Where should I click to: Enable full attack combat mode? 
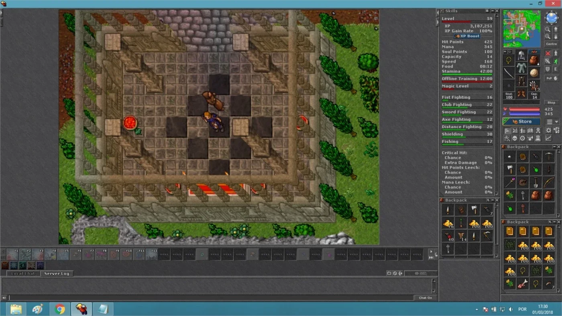tap(548, 53)
